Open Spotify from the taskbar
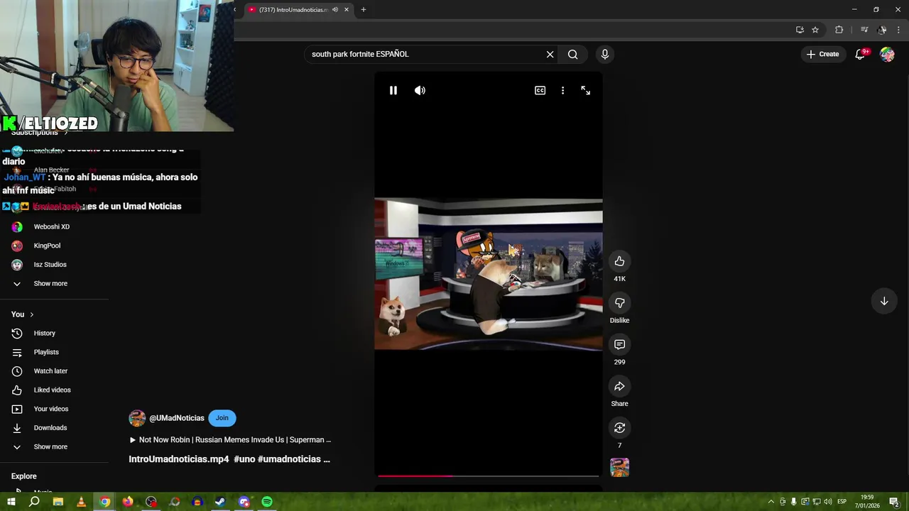The height and width of the screenshot is (511, 909). coord(267,502)
